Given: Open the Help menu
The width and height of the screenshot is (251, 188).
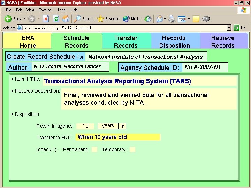Looking at the screenshot, I should 74,10.
